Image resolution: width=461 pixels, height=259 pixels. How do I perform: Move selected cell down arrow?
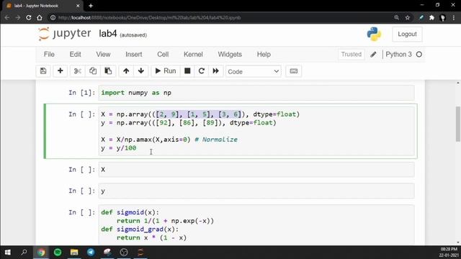click(141, 71)
